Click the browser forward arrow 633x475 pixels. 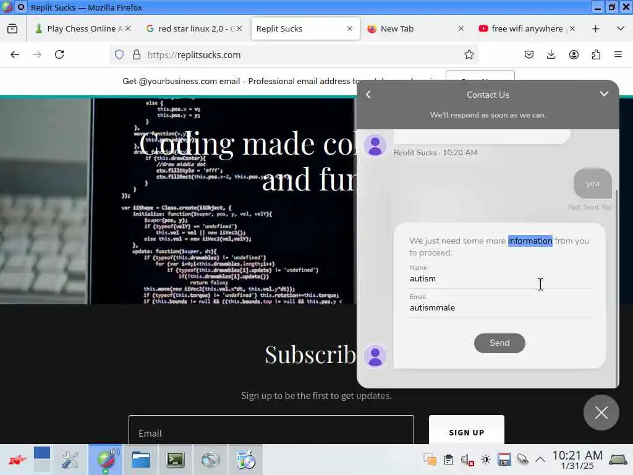tap(37, 54)
